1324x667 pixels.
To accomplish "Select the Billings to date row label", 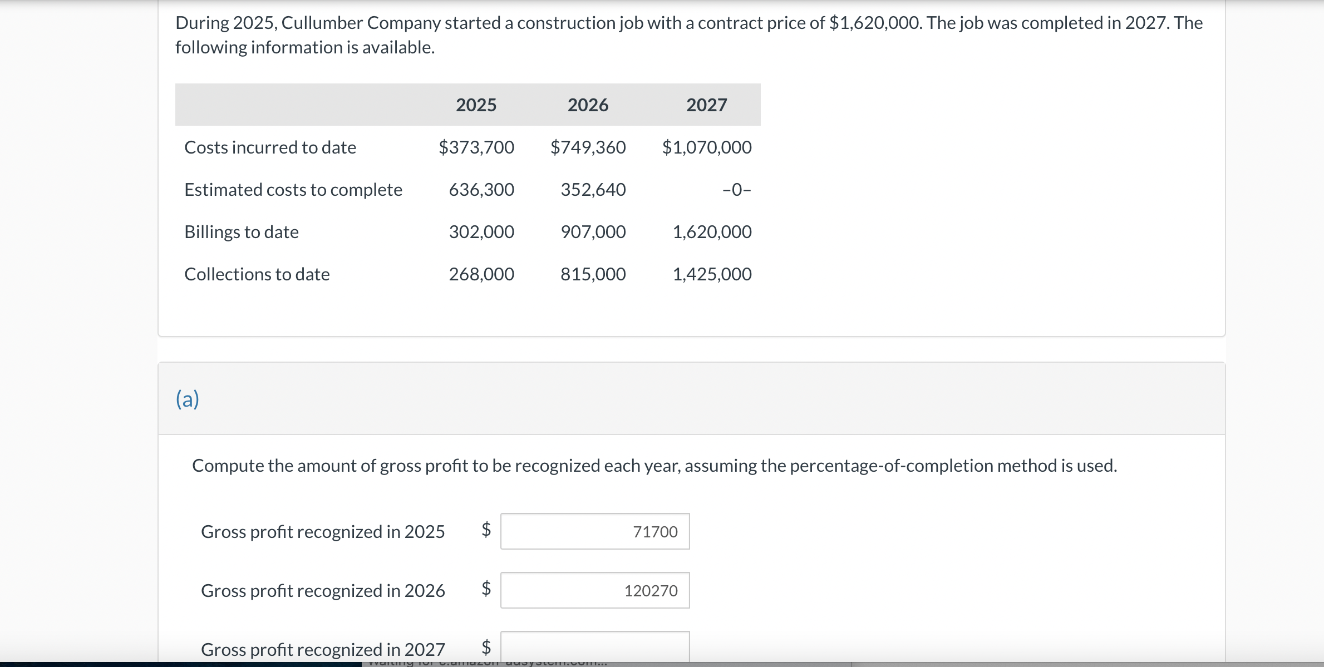I will point(242,232).
